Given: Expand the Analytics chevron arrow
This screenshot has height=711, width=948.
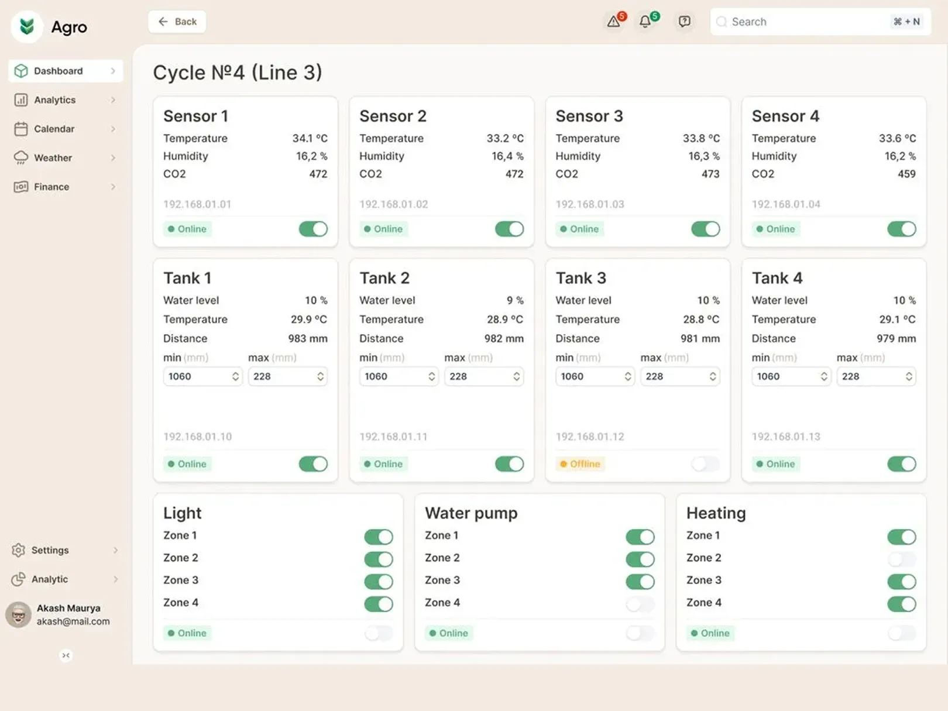Looking at the screenshot, I should pyautogui.click(x=113, y=100).
